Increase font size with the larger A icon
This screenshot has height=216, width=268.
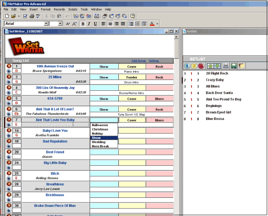[74, 24]
